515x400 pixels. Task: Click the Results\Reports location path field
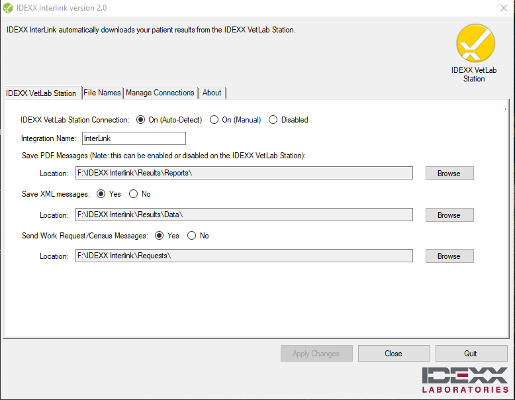point(244,173)
